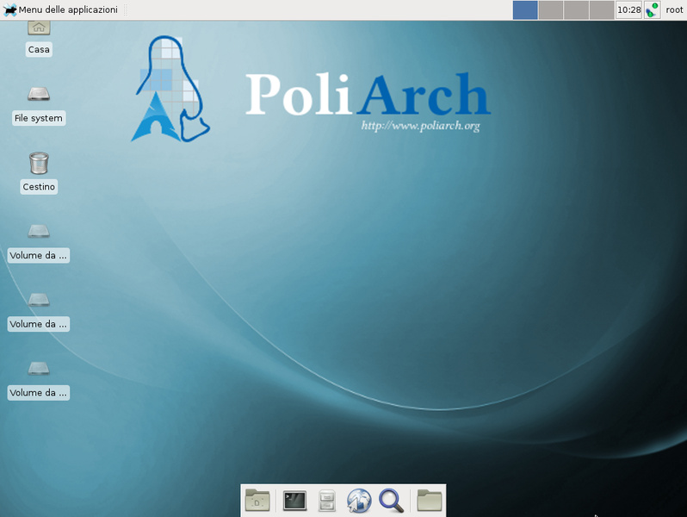This screenshot has width=687, height=517.
Task: Click the tray icon with green dots
Action: click(653, 9)
